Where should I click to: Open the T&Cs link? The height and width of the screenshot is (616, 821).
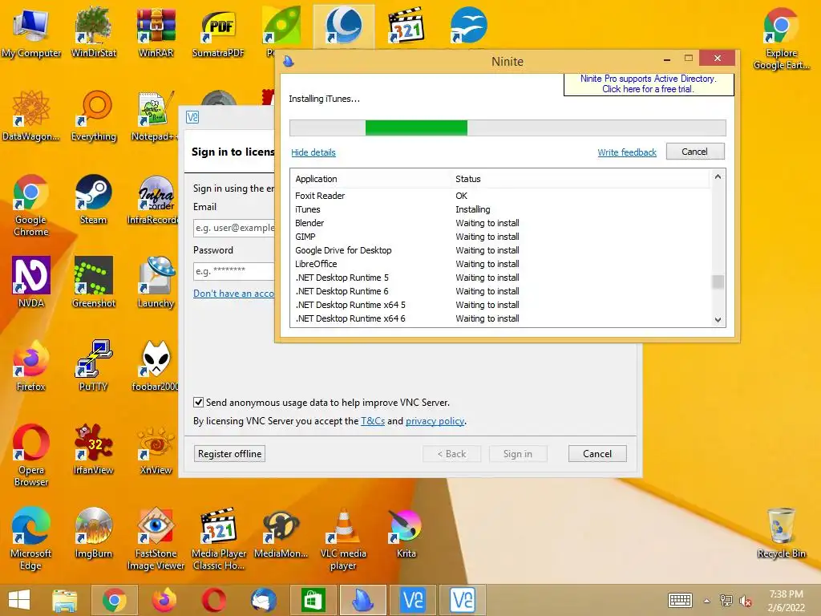372,421
